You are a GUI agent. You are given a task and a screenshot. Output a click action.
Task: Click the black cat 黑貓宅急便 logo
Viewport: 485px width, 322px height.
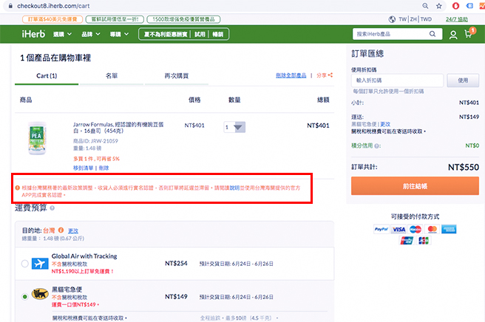pos(40,294)
